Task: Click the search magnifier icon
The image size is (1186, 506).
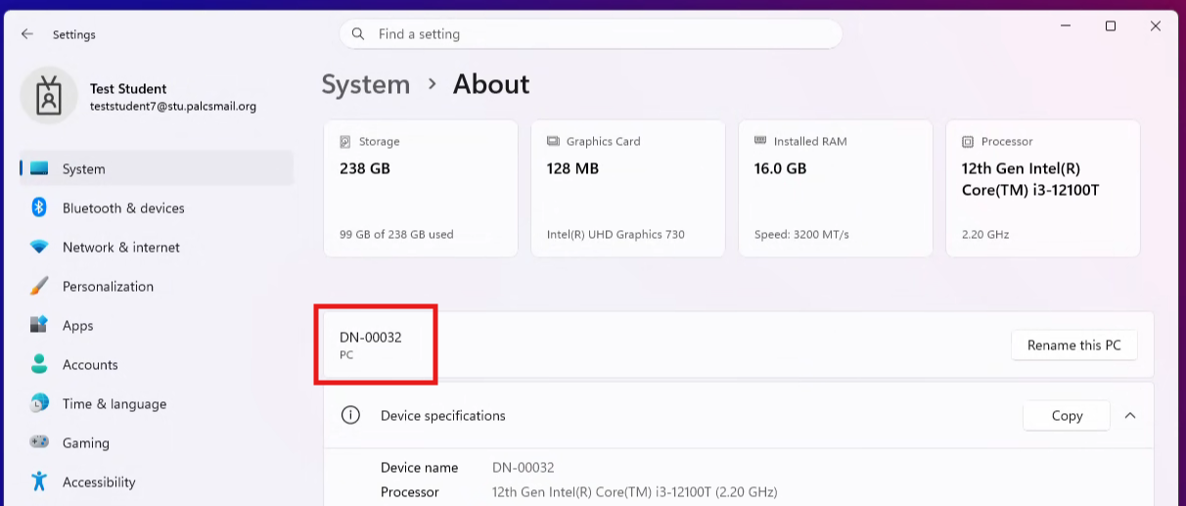Action: pyautogui.click(x=359, y=34)
